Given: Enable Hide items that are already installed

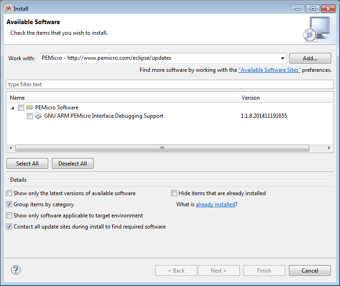Looking at the screenshot, I should pos(174,193).
